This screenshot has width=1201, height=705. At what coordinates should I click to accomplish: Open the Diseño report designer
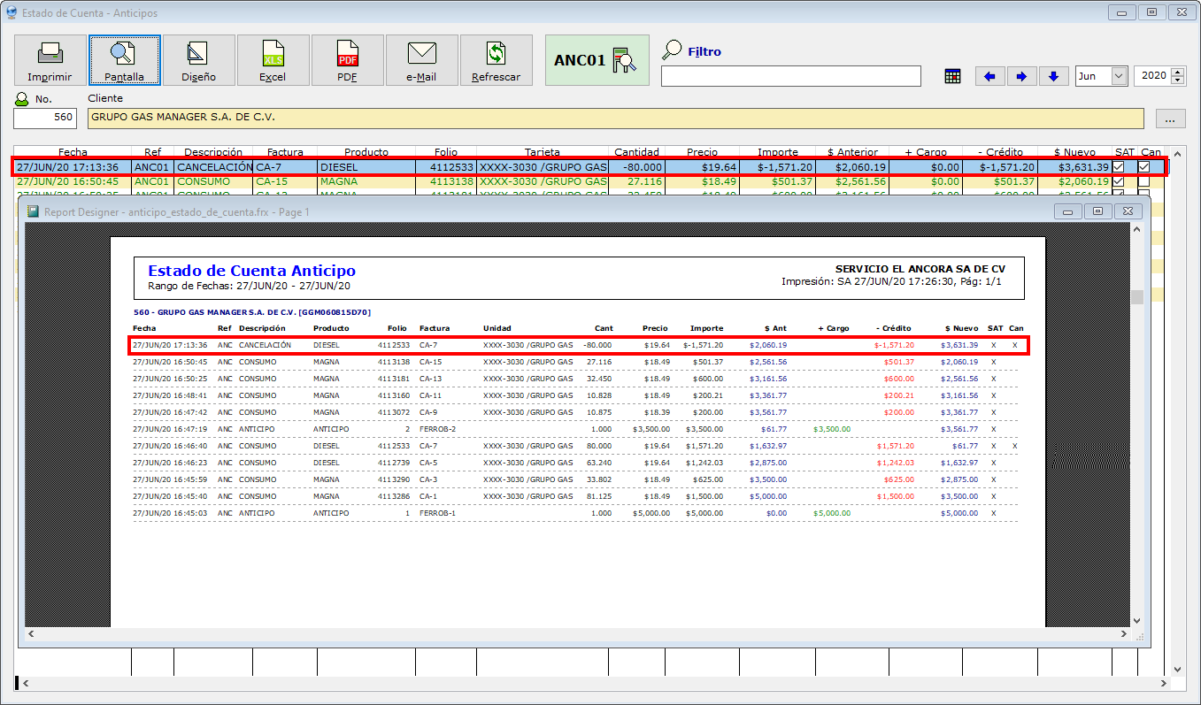(198, 60)
